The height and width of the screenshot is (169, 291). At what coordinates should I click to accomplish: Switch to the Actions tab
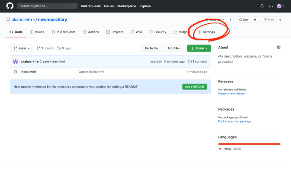(x=91, y=32)
